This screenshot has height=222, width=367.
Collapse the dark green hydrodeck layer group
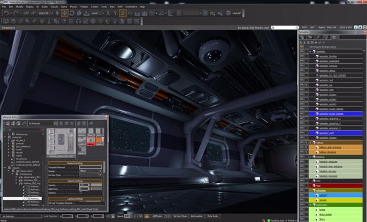point(310,157)
